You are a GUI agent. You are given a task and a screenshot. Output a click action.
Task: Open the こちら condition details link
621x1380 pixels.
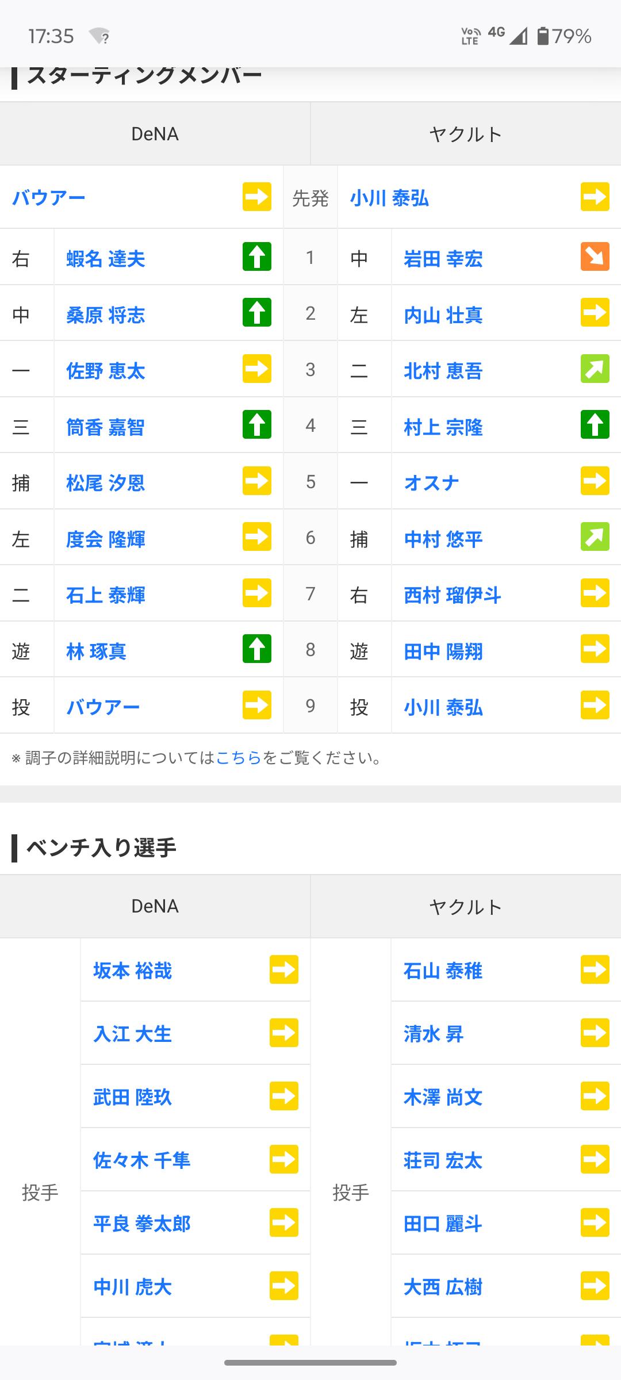tap(239, 758)
